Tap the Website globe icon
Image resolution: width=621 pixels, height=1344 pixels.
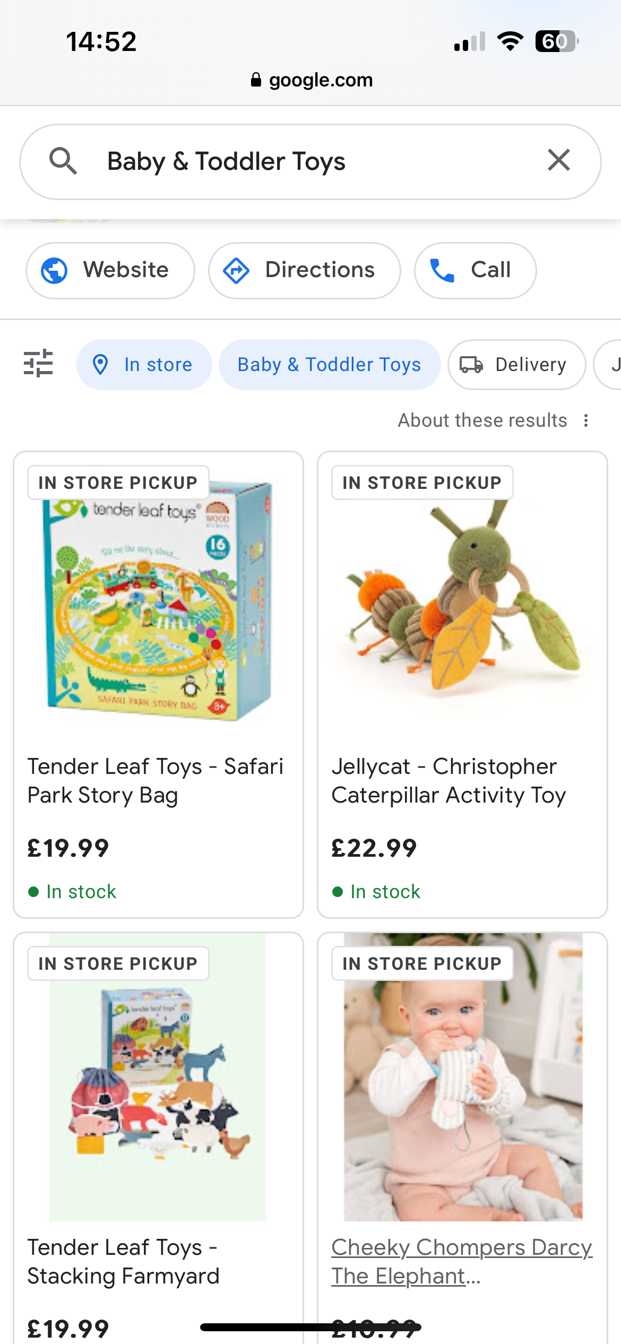pyautogui.click(x=54, y=270)
